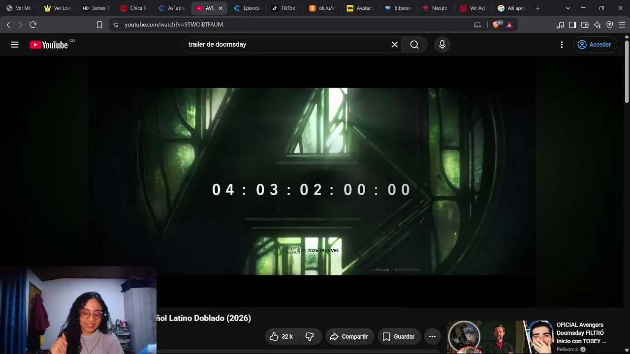Switch to the Avatar tab

[x=361, y=8]
